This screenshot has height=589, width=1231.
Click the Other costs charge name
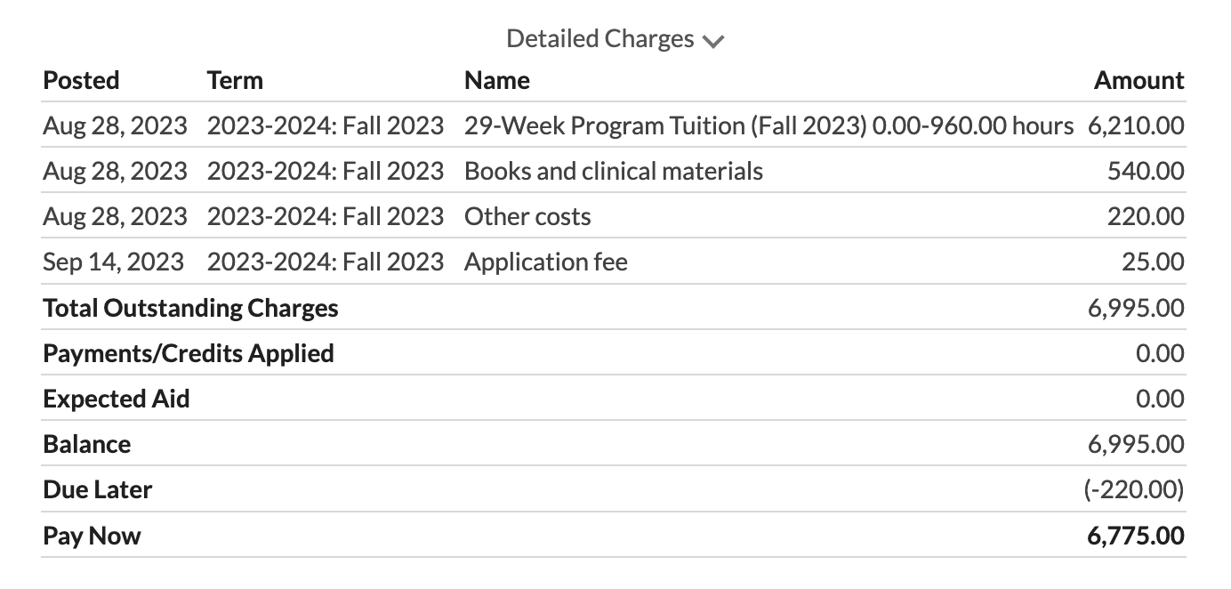click(x=527, y=216)
